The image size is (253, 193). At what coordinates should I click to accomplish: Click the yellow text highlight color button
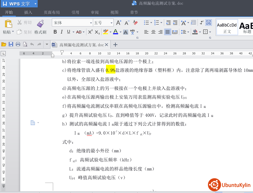105,32
